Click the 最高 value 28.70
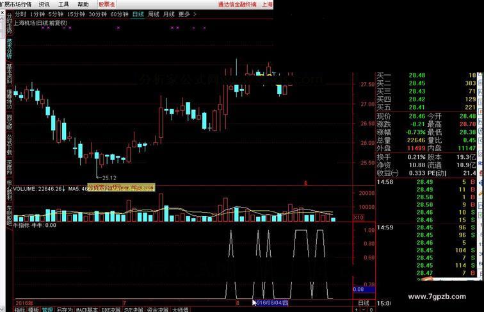 [x=467, y=124]
